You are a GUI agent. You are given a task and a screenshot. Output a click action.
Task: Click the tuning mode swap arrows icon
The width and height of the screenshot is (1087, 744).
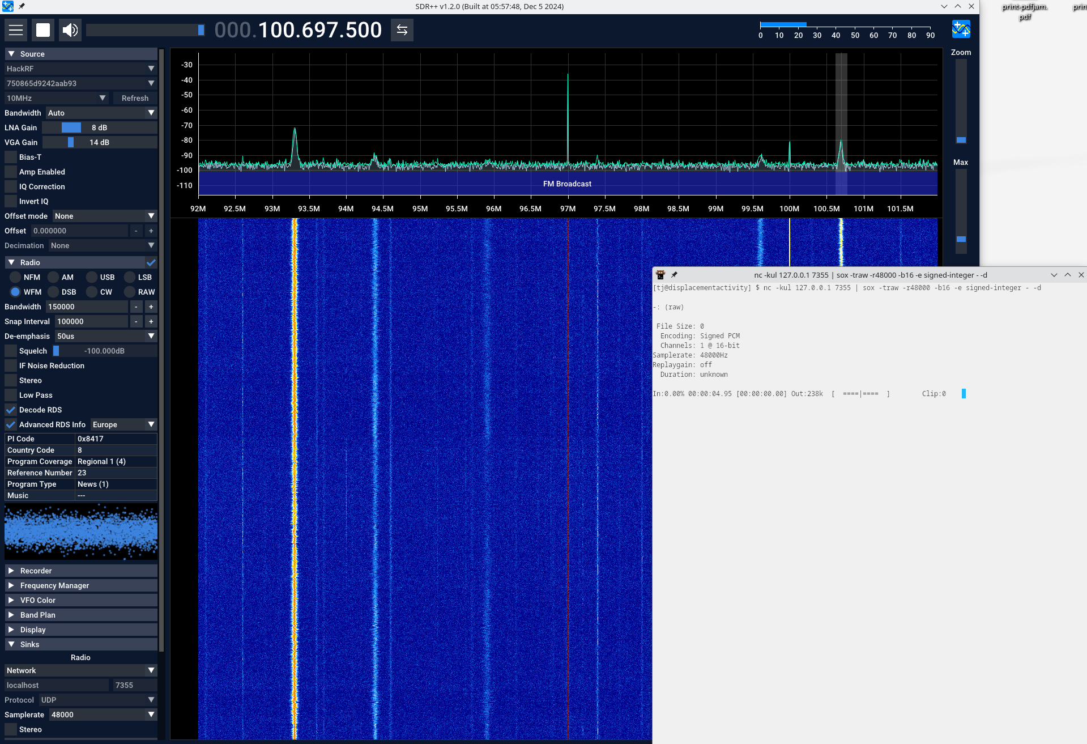(x=402, y=30)
